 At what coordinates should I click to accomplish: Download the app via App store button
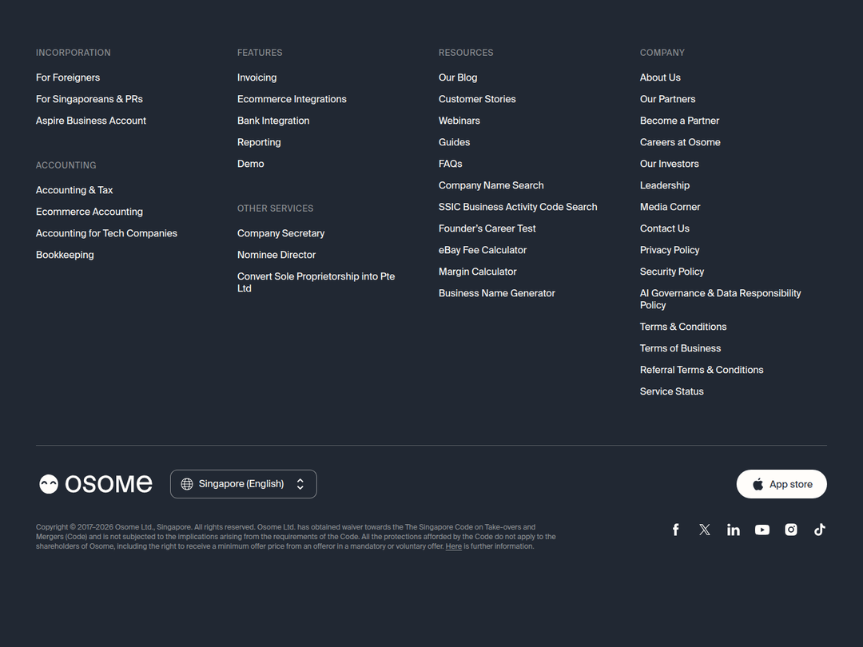pos(781,484)
